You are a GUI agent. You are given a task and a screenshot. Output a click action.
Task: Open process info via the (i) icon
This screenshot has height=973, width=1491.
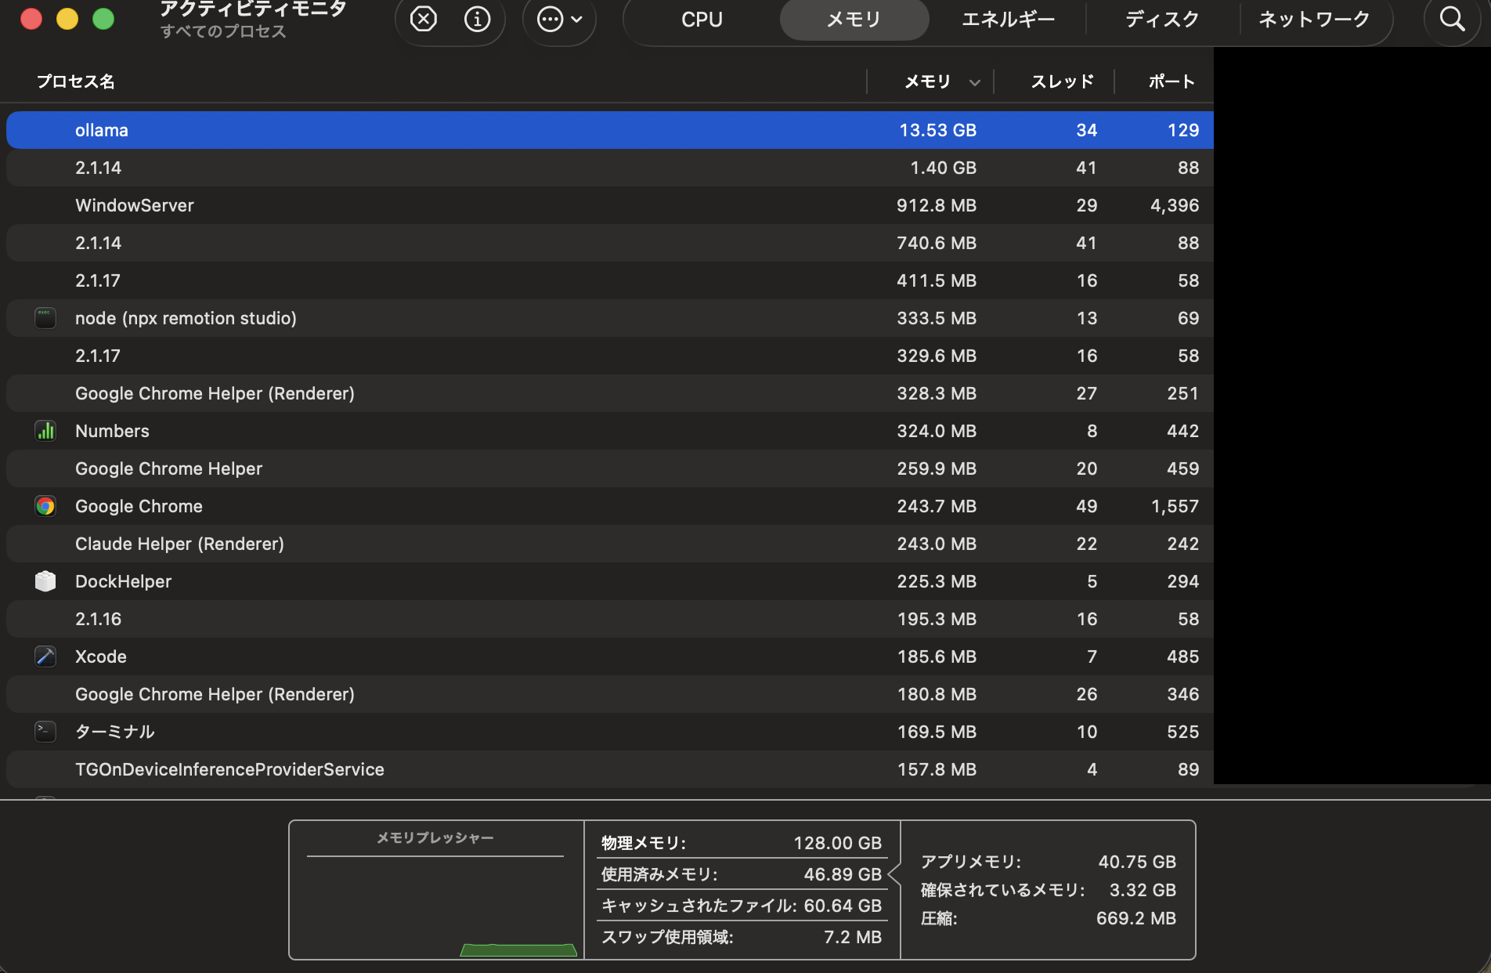click(x=477, y=19)
